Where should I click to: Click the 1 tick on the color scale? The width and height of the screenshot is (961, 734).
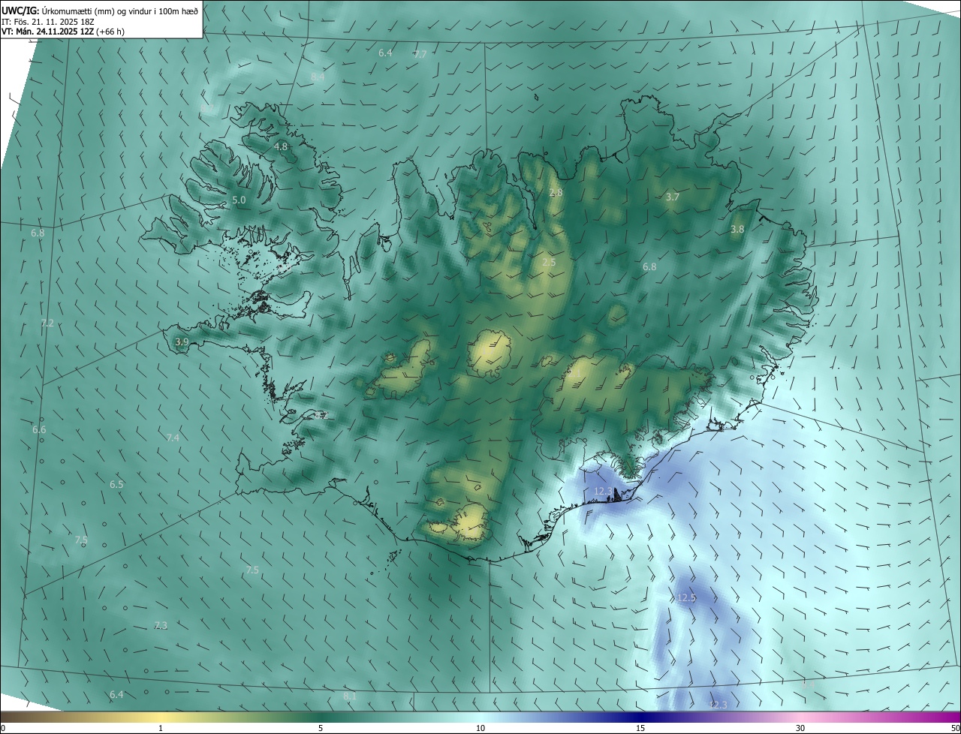click(161, 728)
